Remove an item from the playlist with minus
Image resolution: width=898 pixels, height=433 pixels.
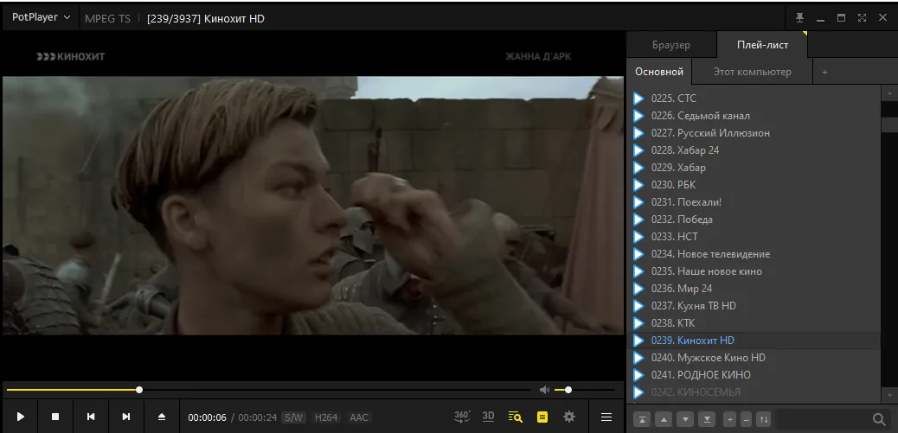[746, 419]
